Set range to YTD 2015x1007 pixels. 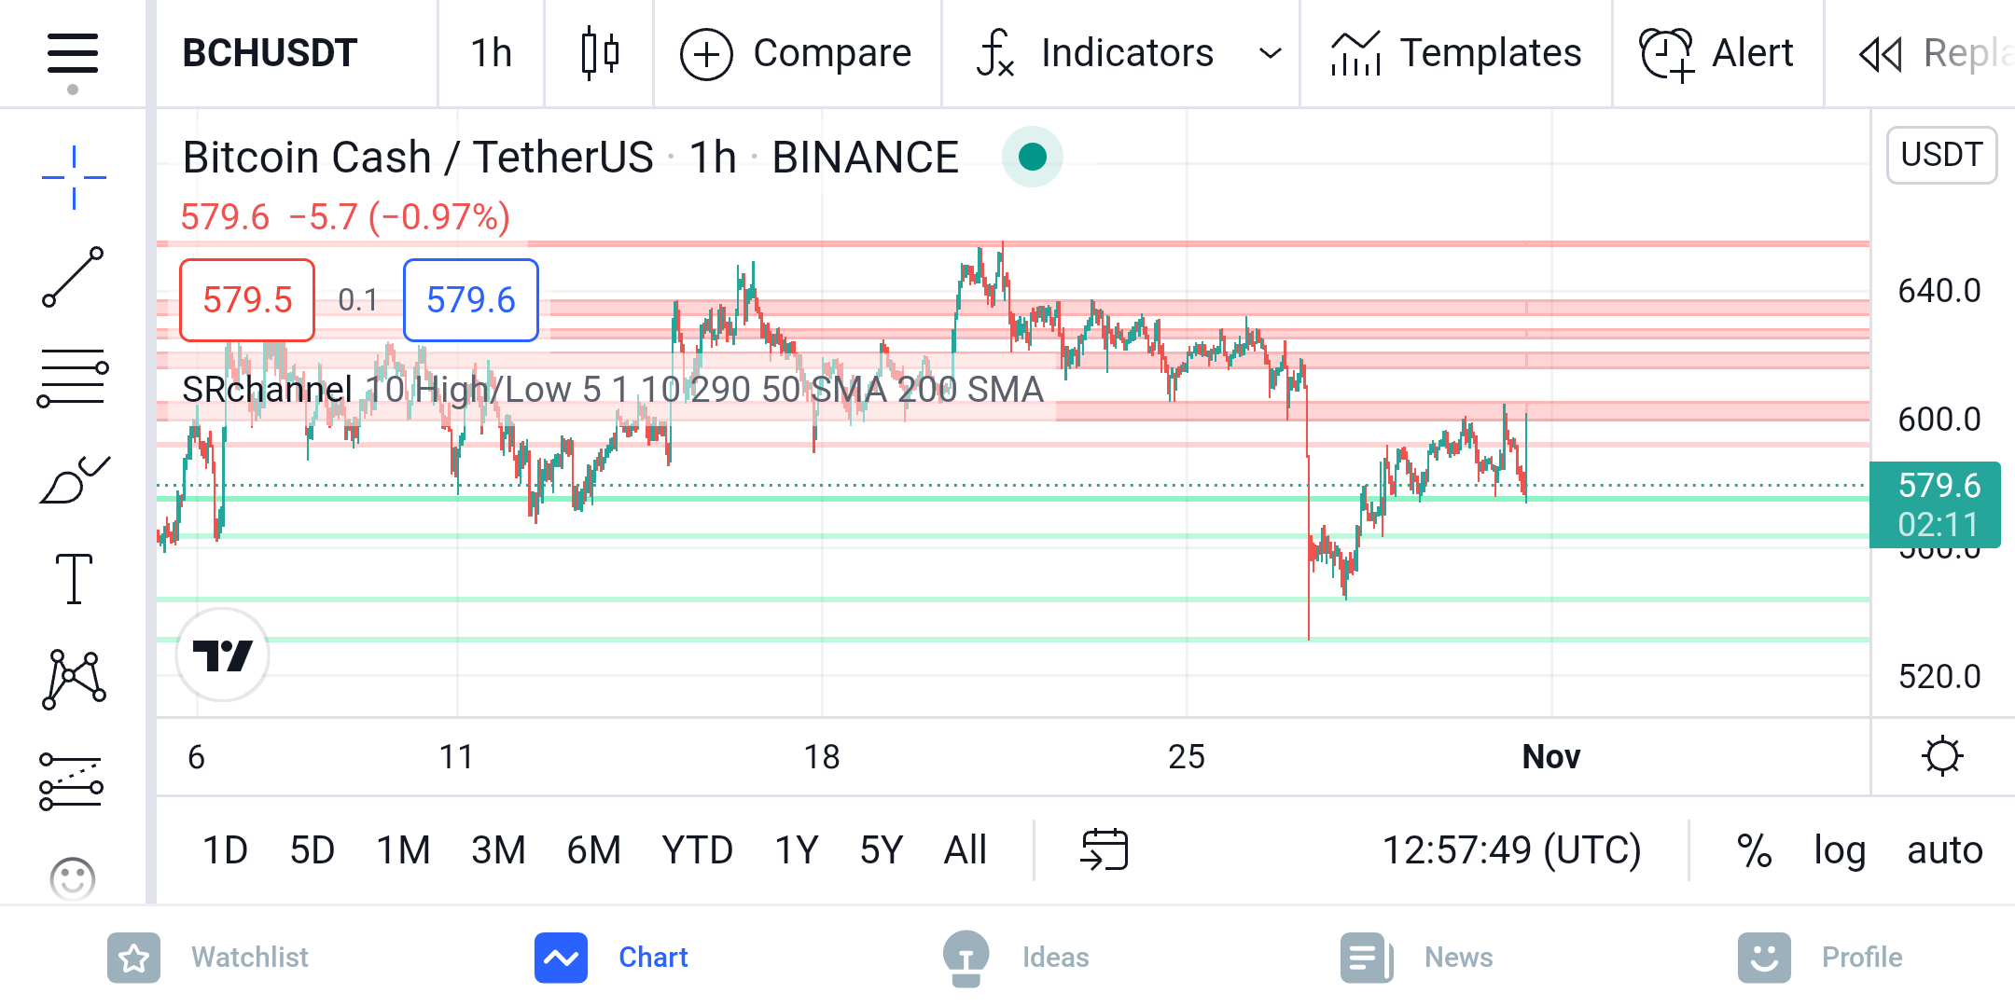[697, 850]
